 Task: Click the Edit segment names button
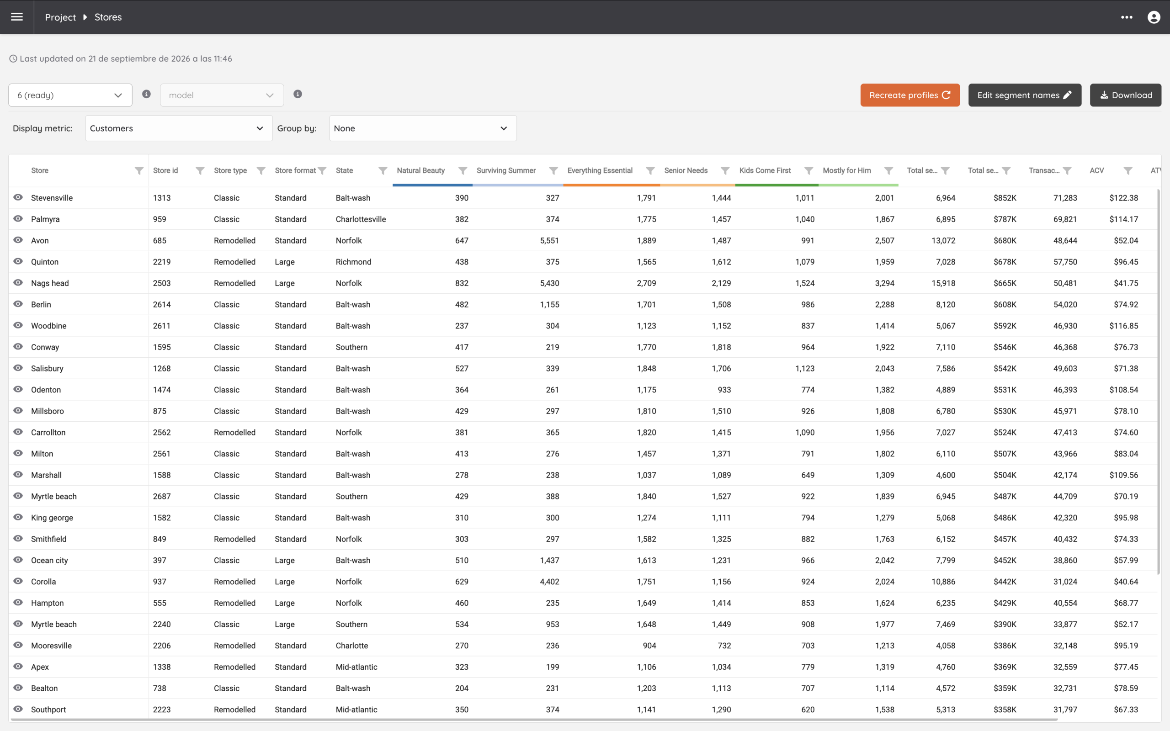click(1025, 95)
